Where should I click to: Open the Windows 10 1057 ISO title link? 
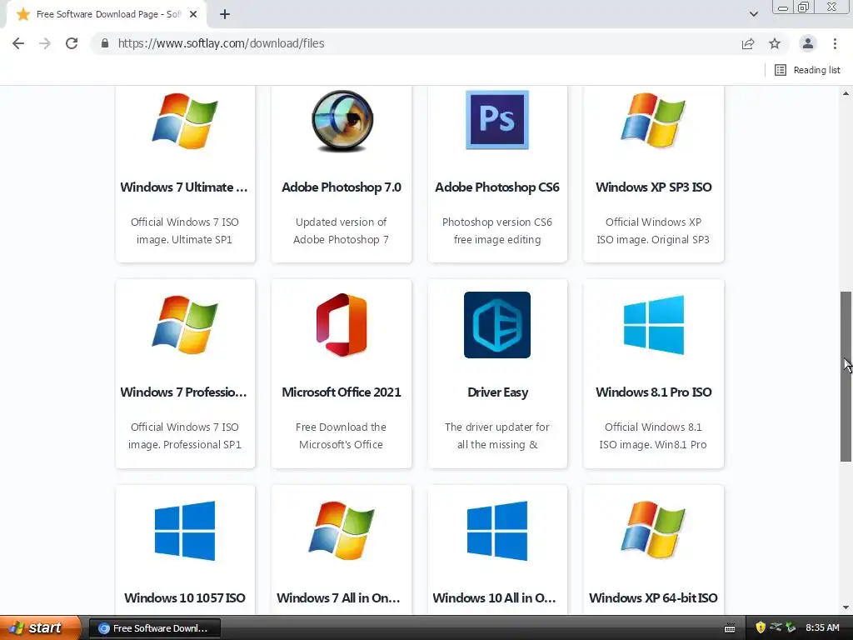(185, 598)
